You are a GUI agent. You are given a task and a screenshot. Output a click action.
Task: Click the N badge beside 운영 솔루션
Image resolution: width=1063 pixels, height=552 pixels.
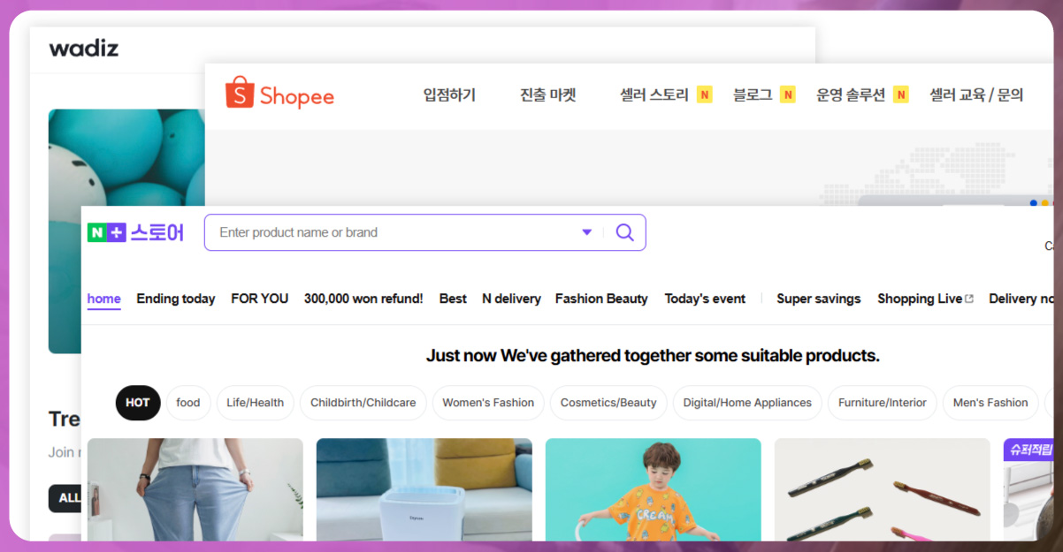click(900, 93)
